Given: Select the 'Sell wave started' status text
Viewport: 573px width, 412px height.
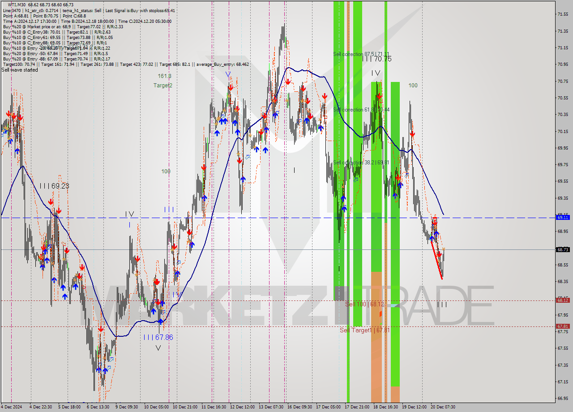Looking at the screenshot, I should (x=20, y=70).
